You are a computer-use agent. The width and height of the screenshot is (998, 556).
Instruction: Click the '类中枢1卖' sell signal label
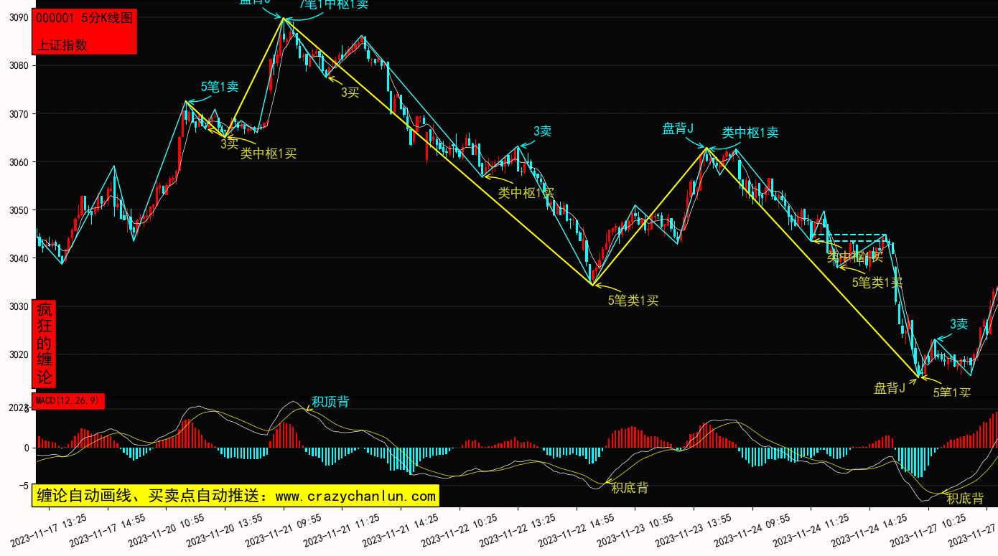tap(750, 133)
